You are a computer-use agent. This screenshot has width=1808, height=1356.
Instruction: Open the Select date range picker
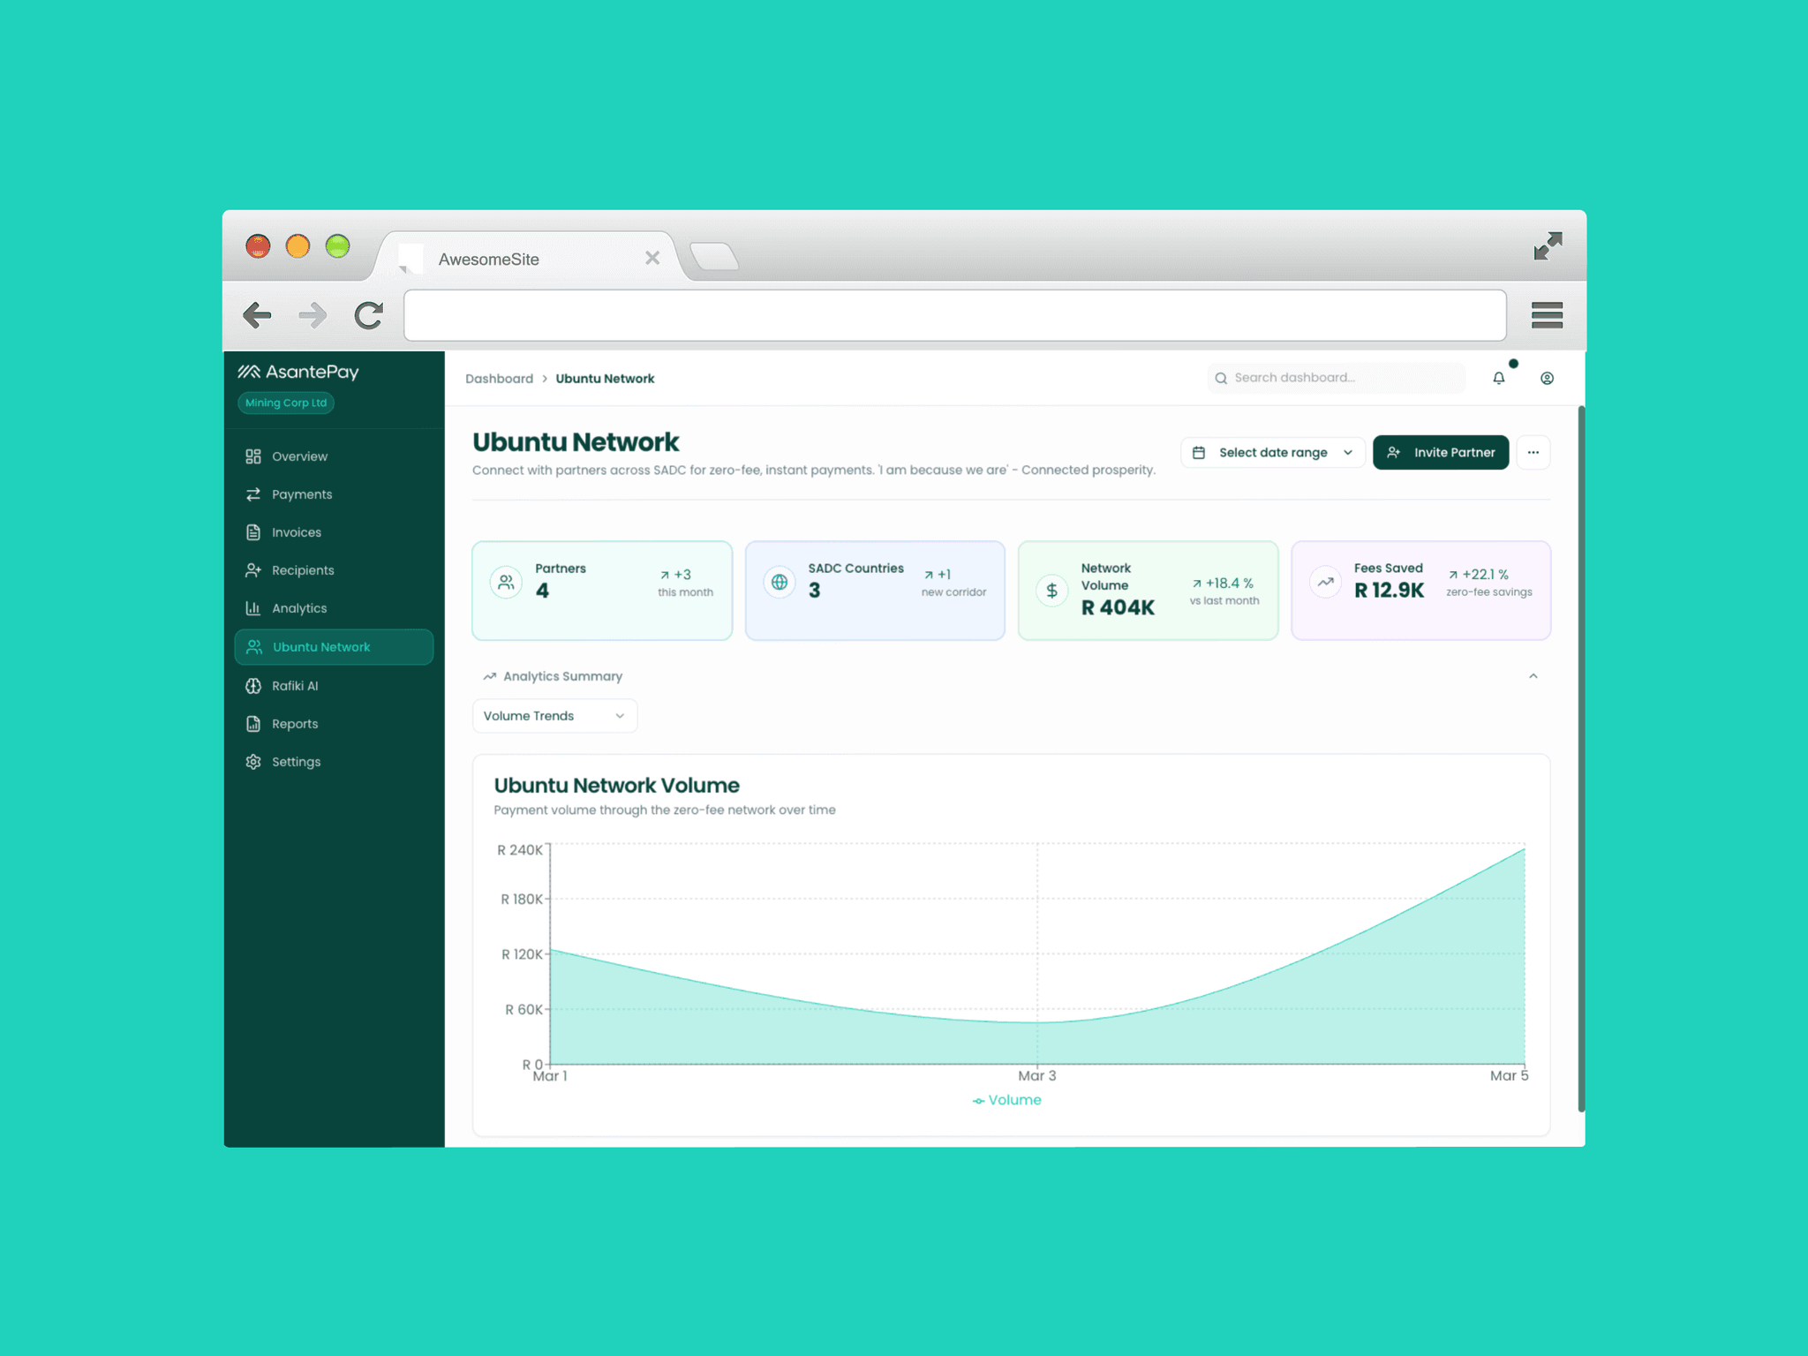tap(1272, 452)
